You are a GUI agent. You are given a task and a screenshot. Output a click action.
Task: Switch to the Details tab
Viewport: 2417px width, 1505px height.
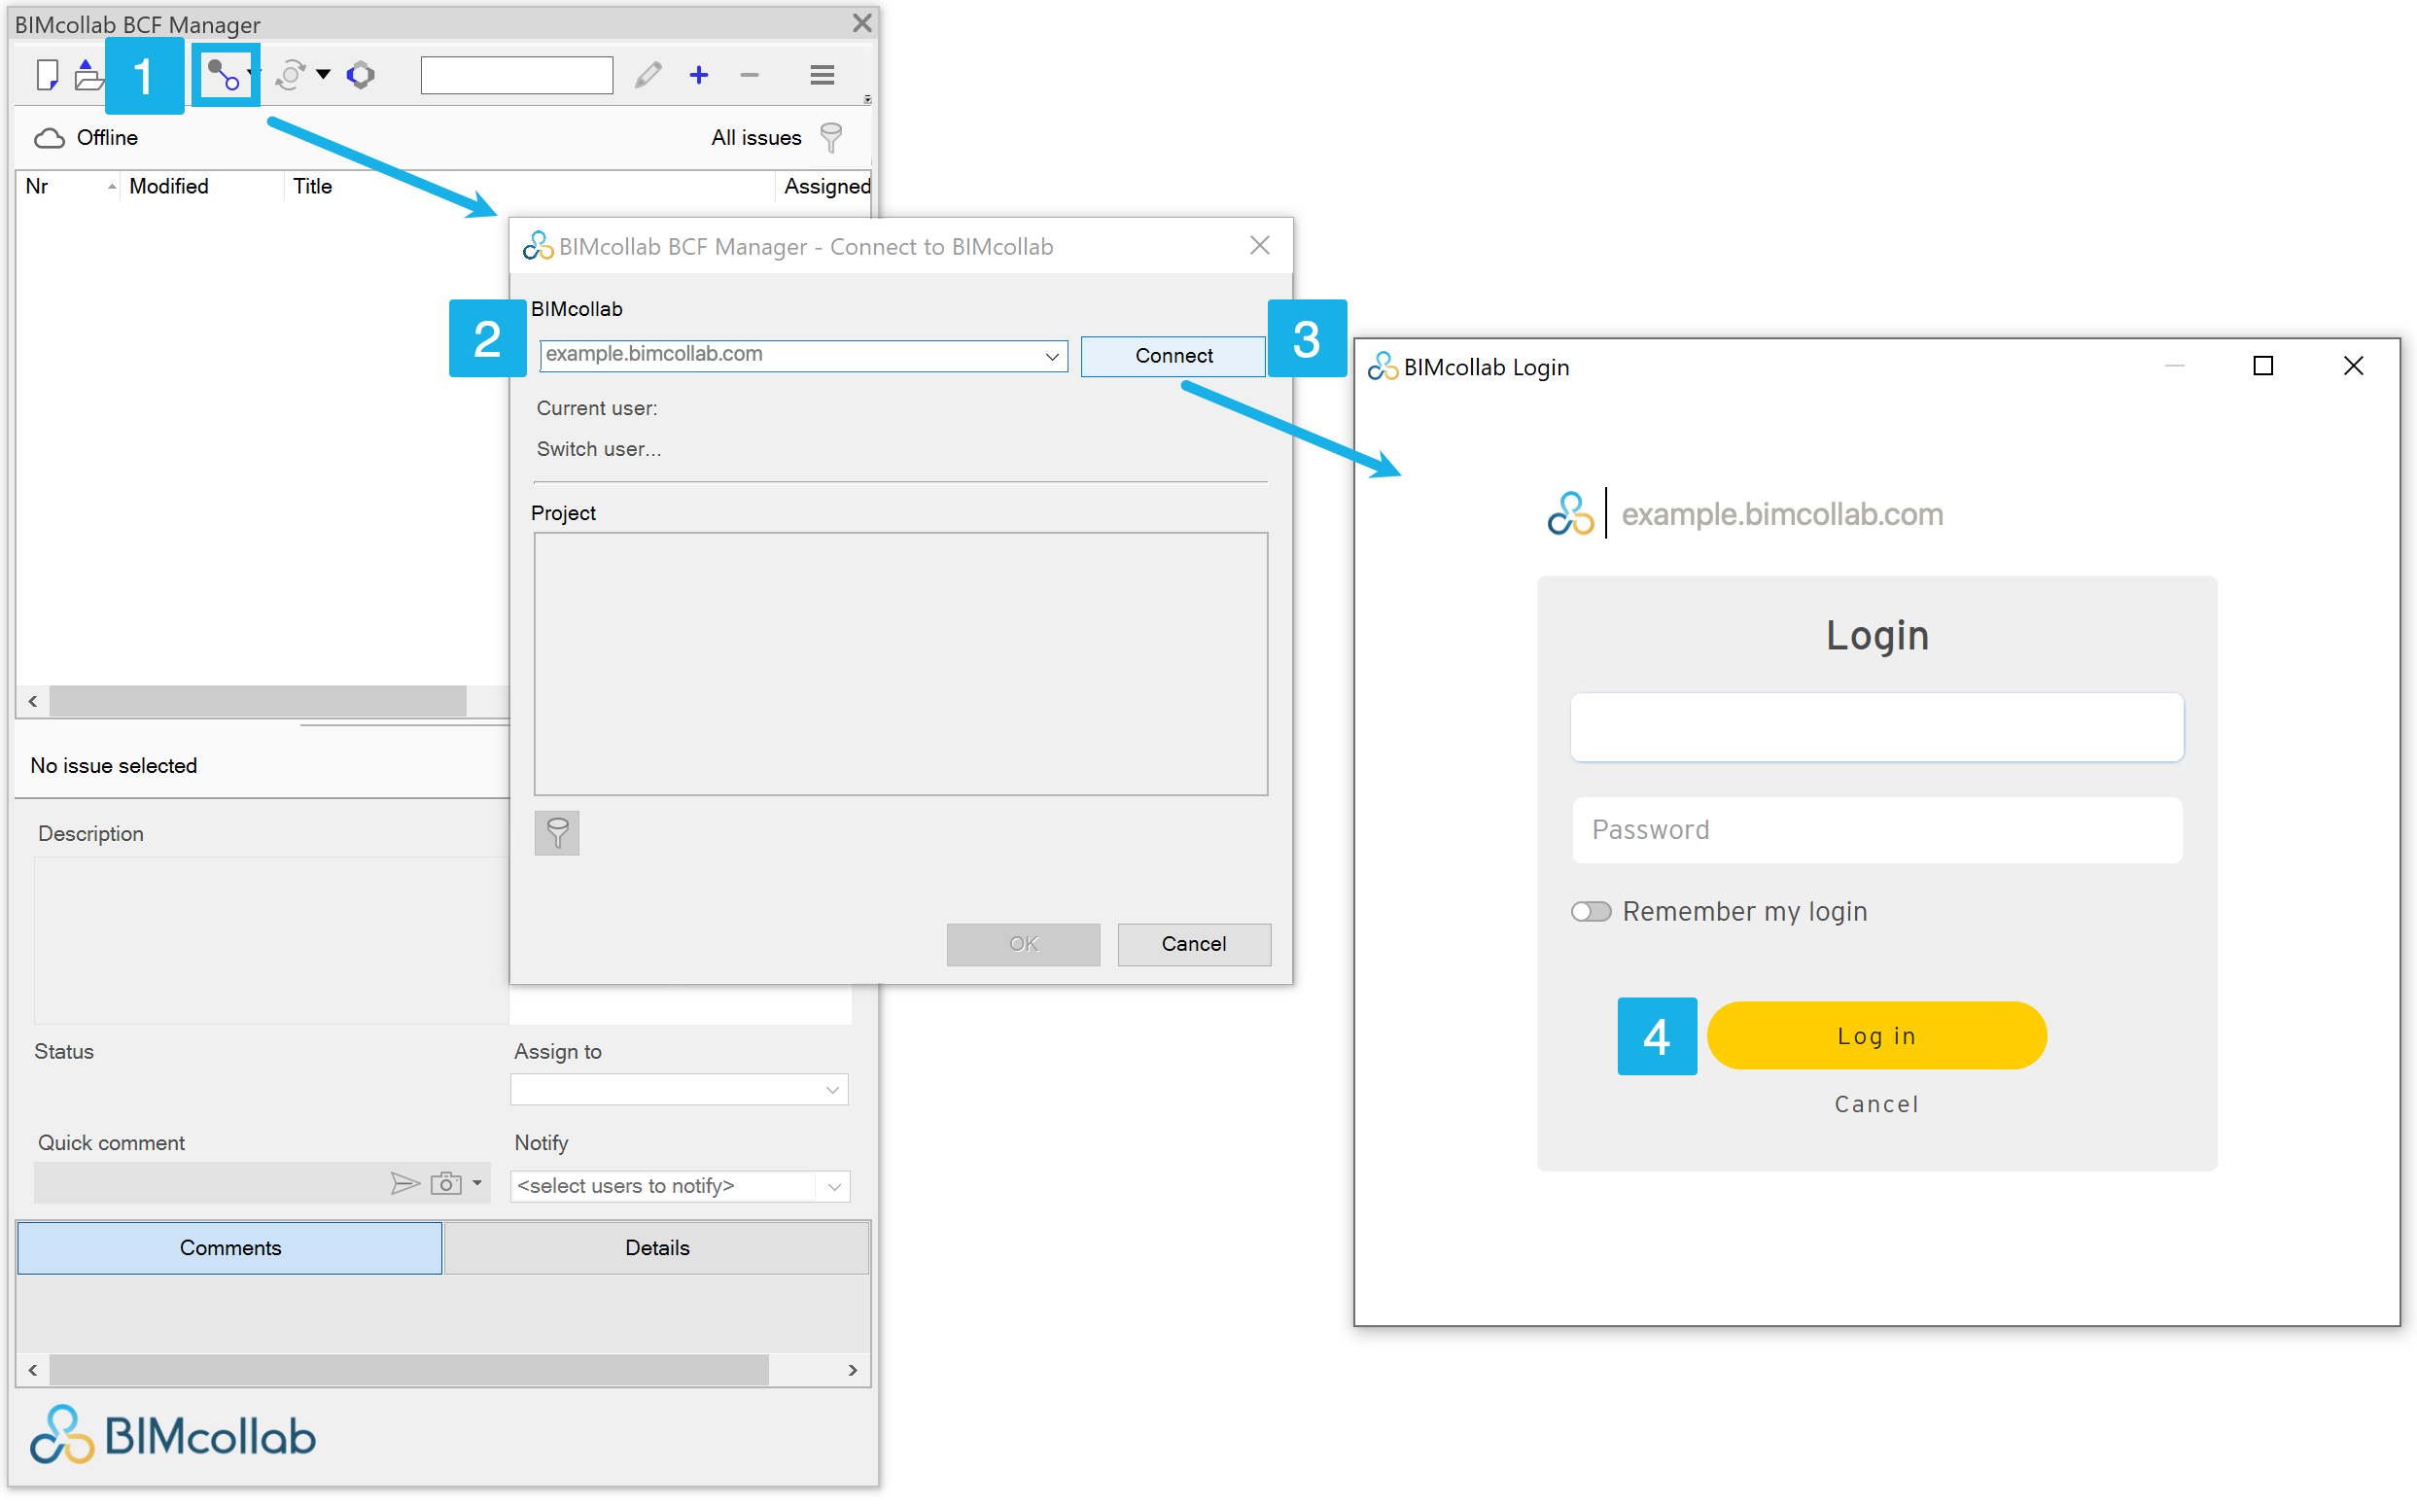tap(657, 1248)
